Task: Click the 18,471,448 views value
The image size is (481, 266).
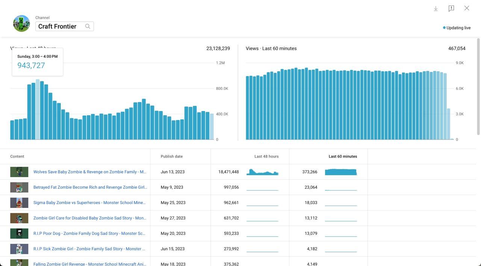Action: click(x=228, y=172)
